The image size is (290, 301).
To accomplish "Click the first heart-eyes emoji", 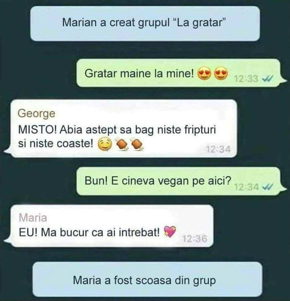I will [x=205, y=74].
